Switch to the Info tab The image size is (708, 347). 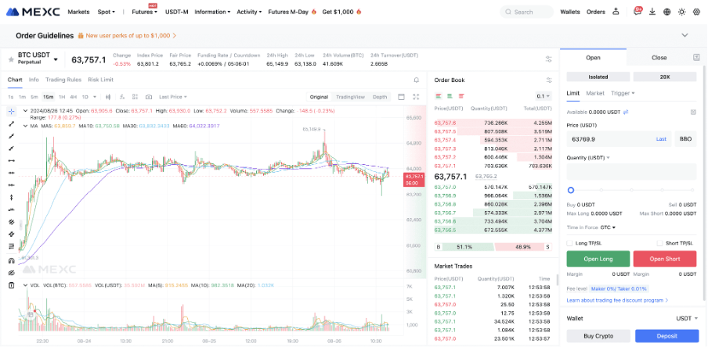[34, 80]
